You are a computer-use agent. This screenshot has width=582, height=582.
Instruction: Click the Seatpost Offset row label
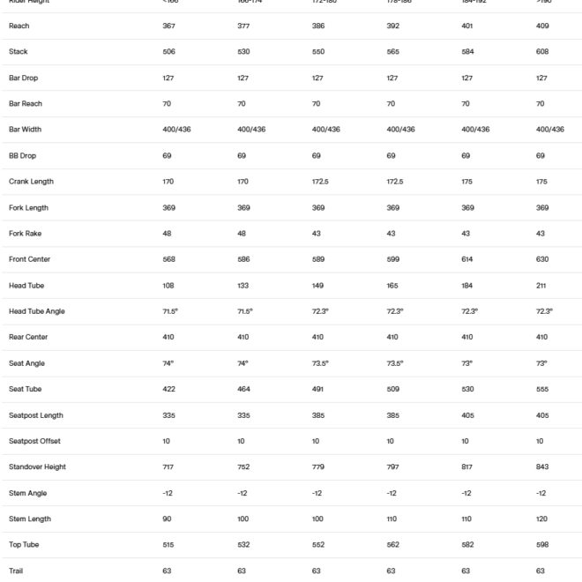tap(34, 441)
